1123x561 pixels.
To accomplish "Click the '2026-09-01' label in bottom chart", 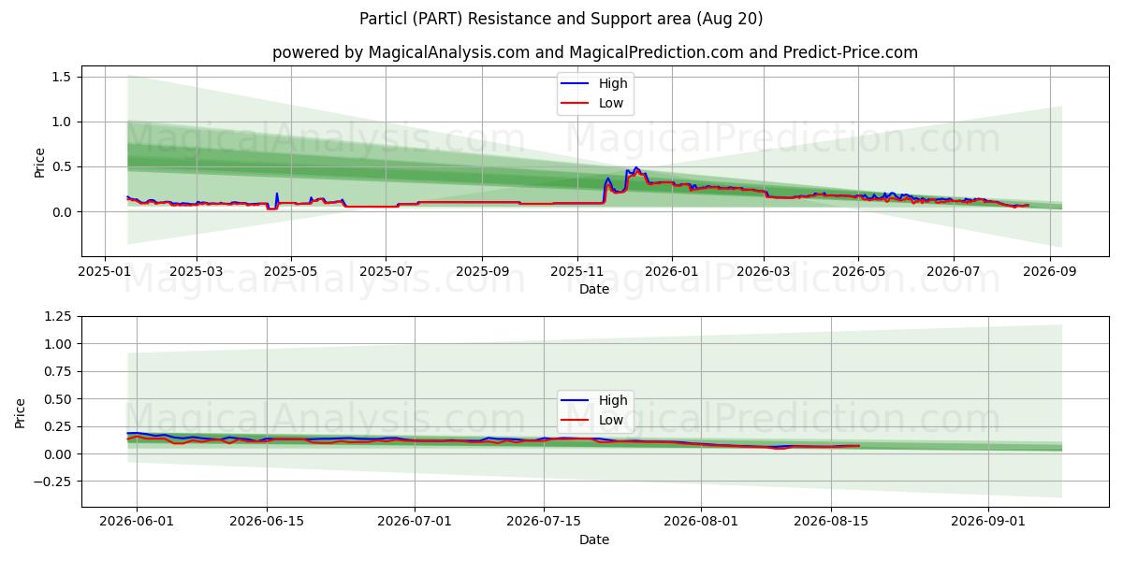I will (988, 522).
